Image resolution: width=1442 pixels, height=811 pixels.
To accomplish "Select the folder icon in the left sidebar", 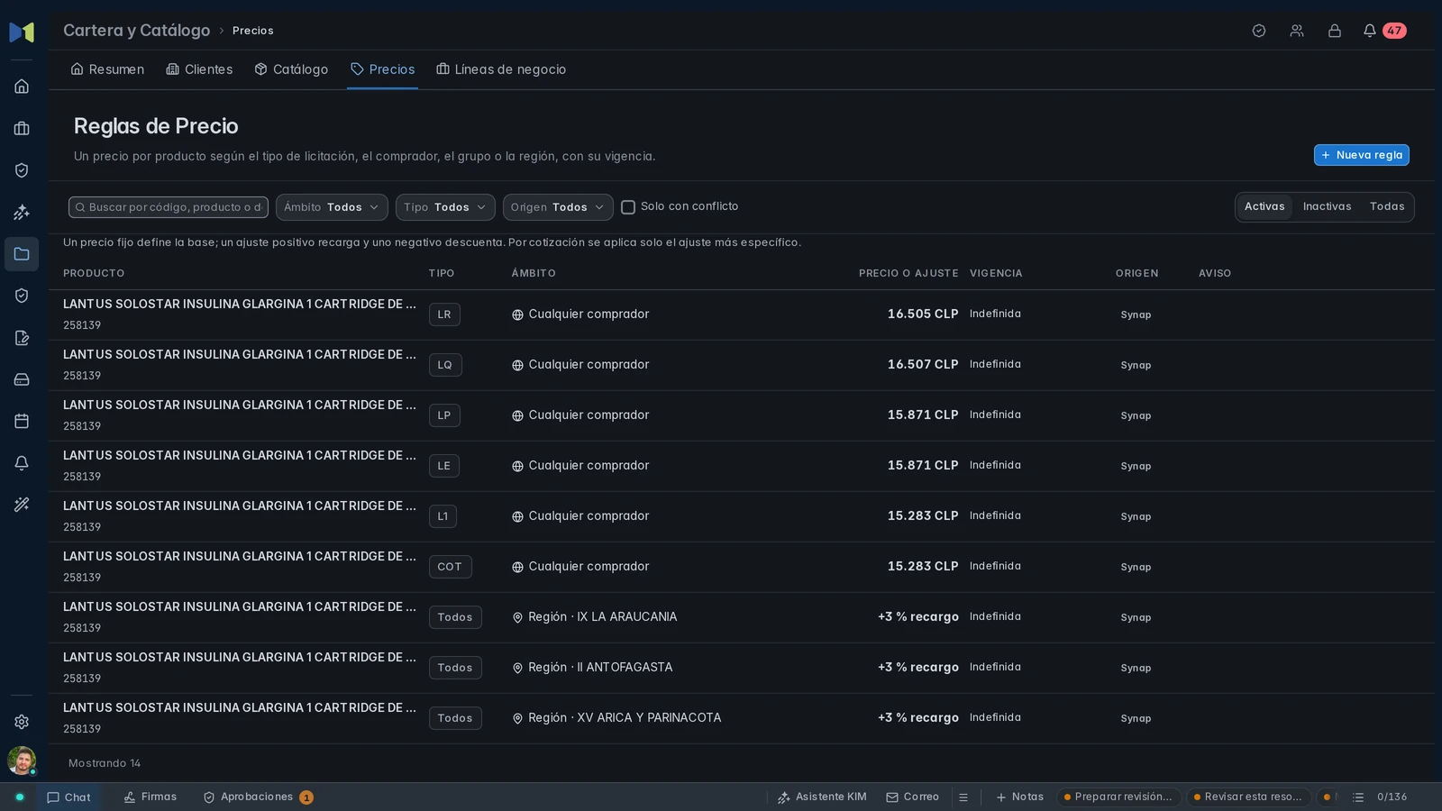I will [22, 254].
